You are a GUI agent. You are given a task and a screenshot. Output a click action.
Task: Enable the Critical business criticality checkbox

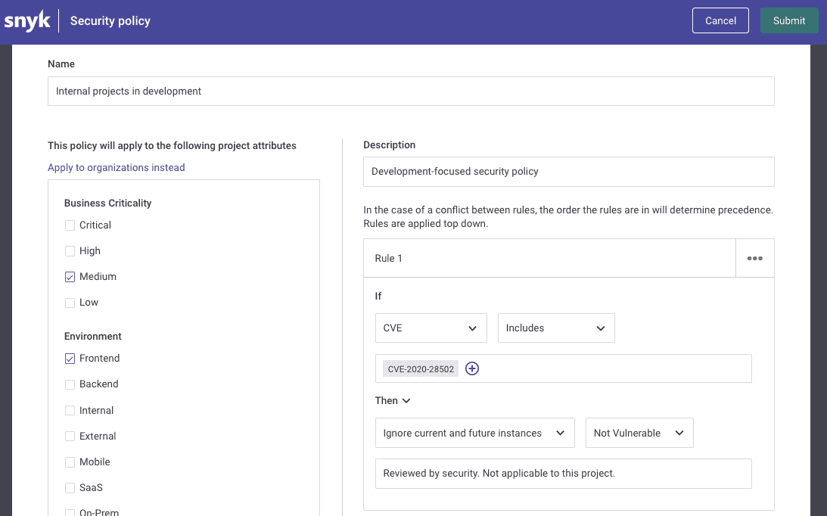[x=70, y=225]
